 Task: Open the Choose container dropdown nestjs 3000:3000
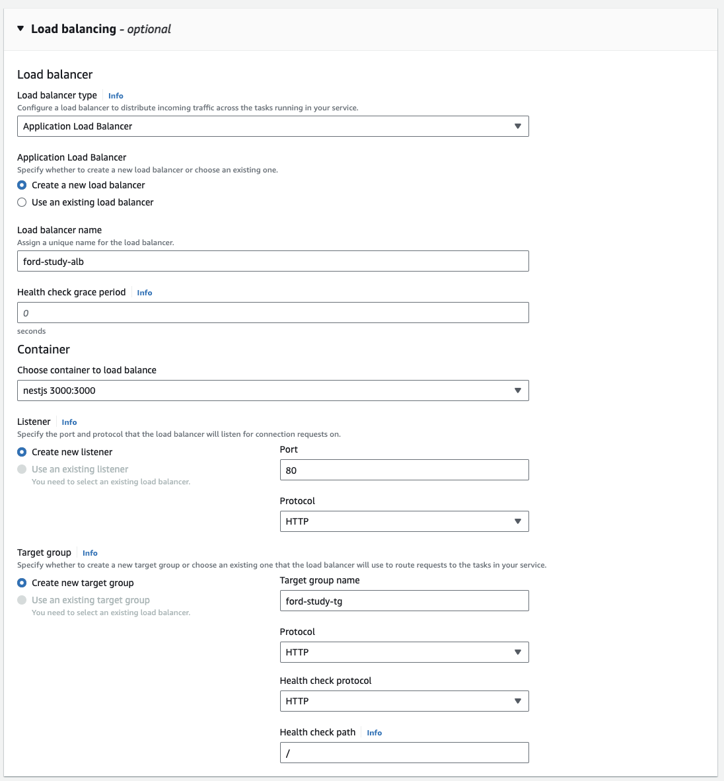pyautogui.click(x=273, y=390)
